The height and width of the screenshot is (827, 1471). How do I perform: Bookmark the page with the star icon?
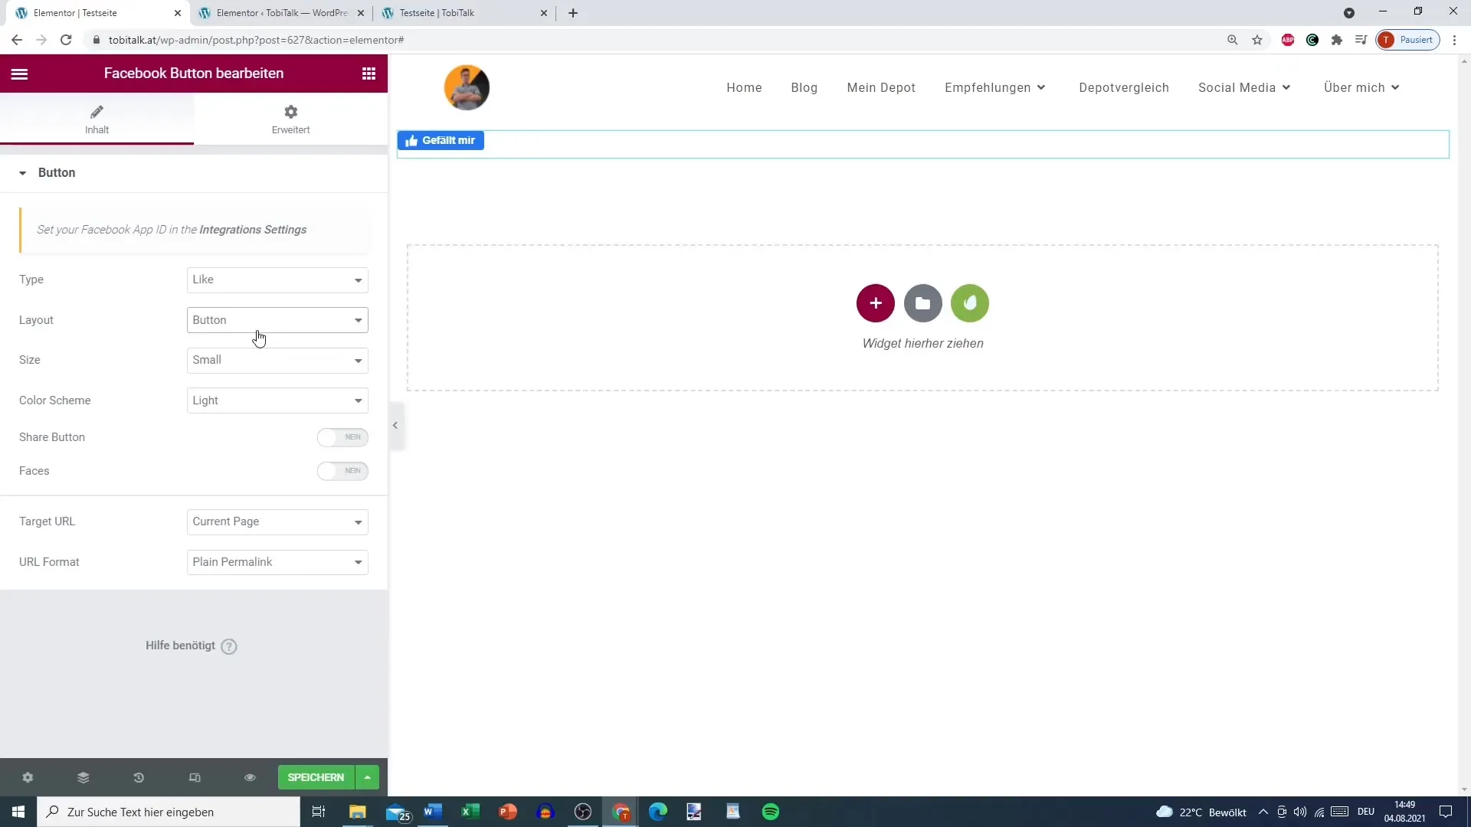tap(1257, 40)
